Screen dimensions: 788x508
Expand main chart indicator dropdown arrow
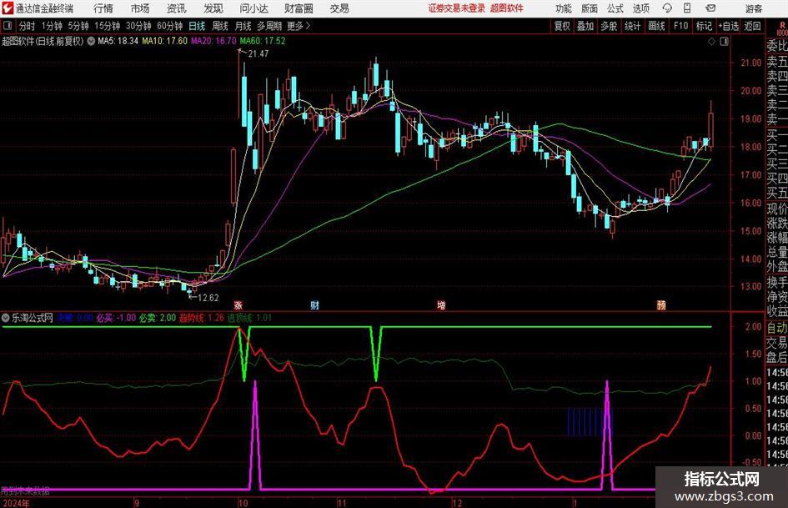click(x=91, y=41)
